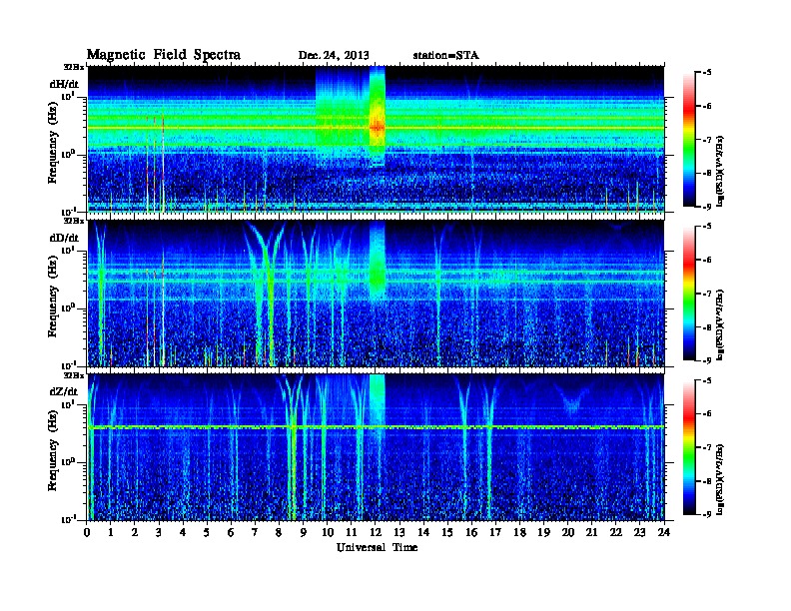The image size is (791, 611).
Task: Click the "0" hour tick on time axis
Action: click(x=87, y=532)
